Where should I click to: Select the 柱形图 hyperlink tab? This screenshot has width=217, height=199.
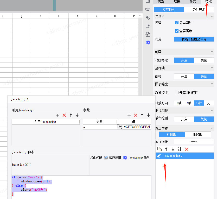[x=172, y=134]
